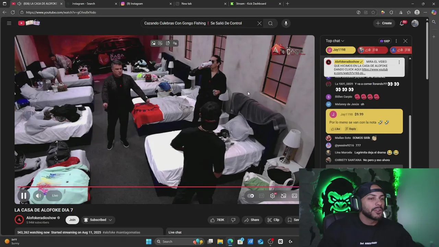439x247 pixels.
Task: Open File Explorer from taskbar
Action: (x=220, y=242)
